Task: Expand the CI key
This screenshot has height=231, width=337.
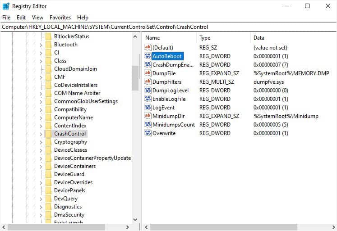Action: point(41,53)
